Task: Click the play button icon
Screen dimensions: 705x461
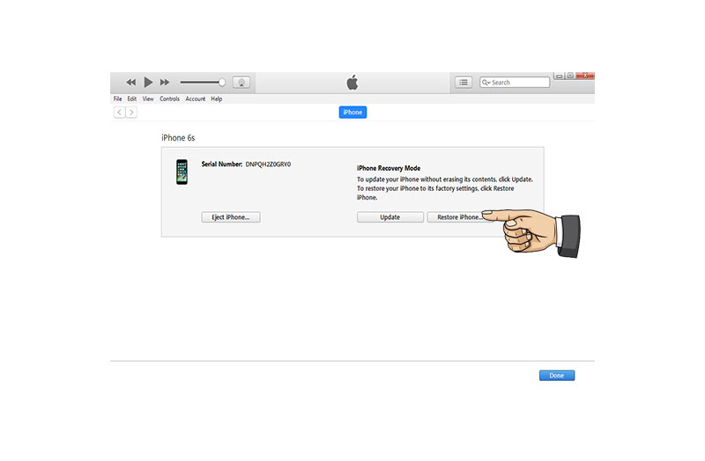Action: [148, 82]
